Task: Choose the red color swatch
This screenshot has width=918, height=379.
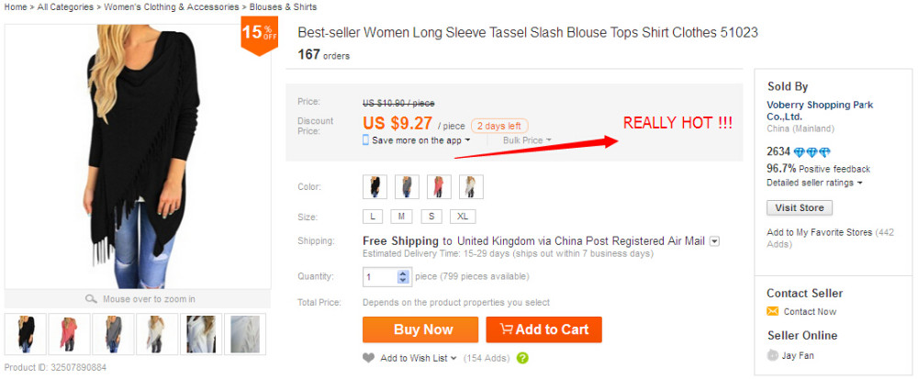Action: click(437, 187)
